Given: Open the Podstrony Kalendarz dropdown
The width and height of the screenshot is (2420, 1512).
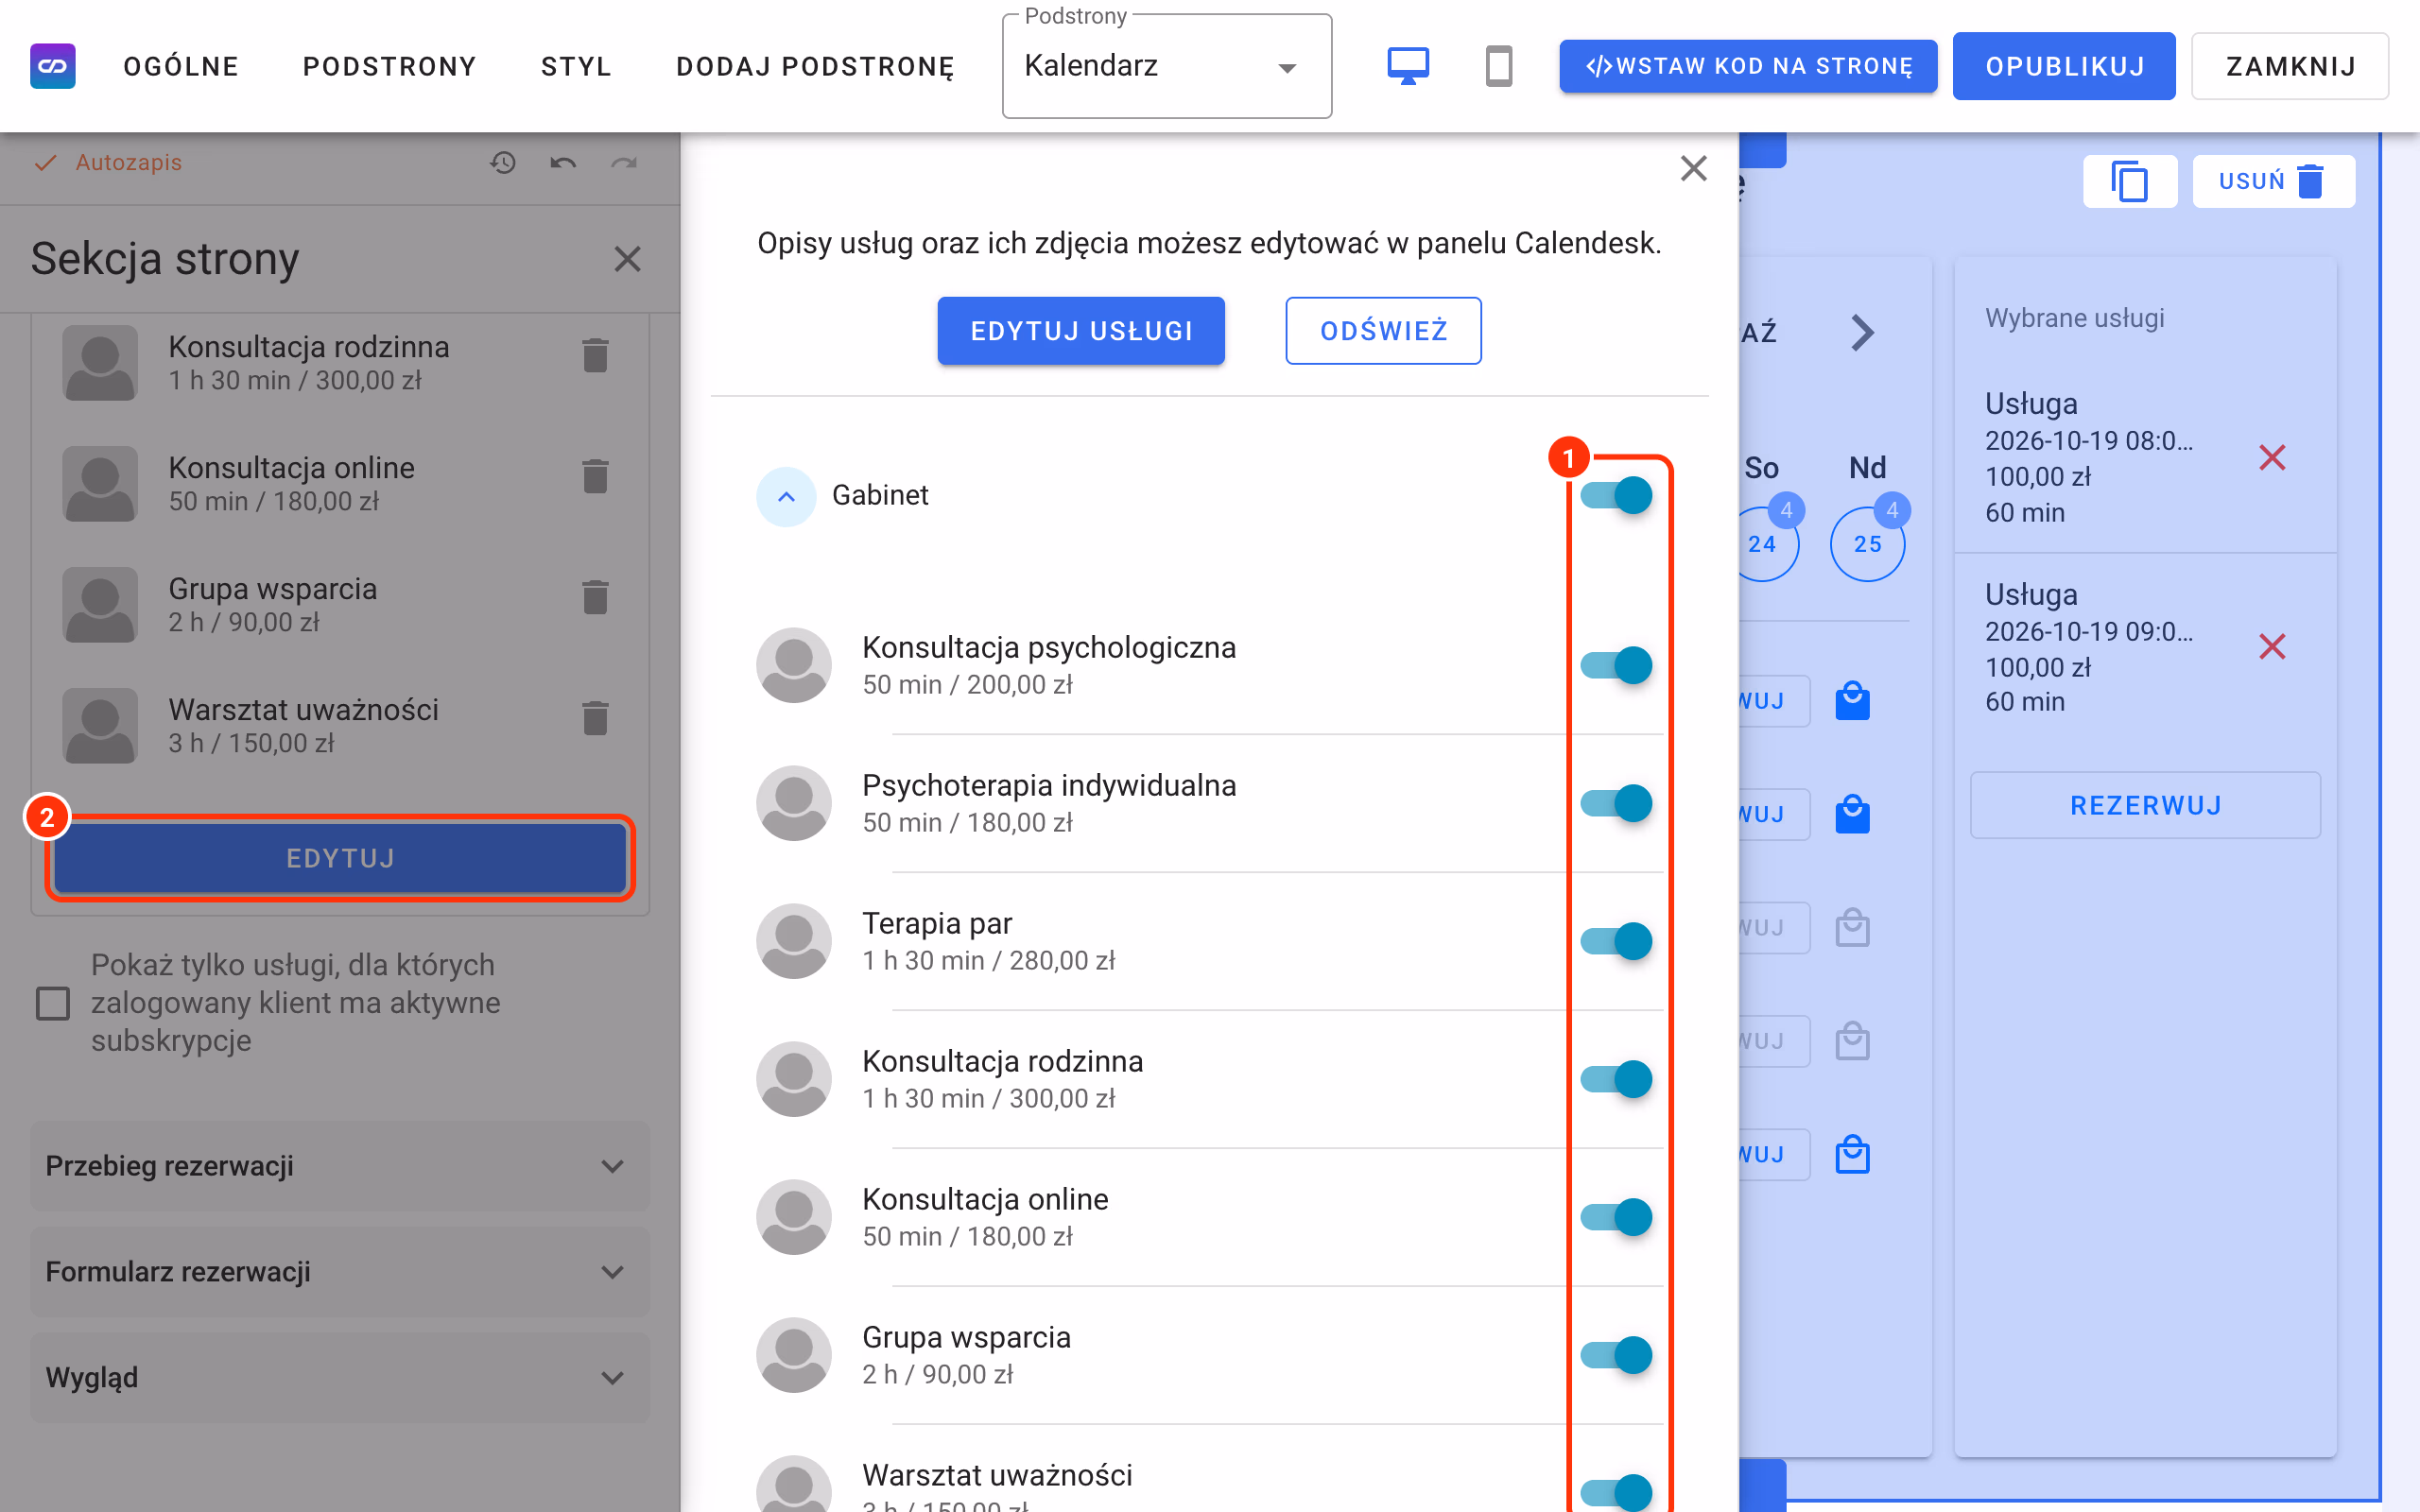Looking at the screenshot, I should 1167,66.
